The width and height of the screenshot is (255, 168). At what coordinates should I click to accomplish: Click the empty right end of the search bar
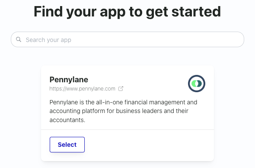coord(211,39)
